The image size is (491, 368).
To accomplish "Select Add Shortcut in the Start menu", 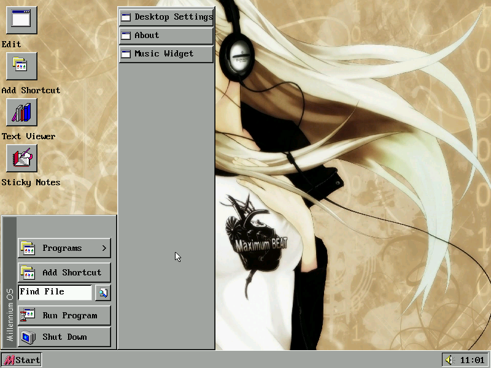I will (64, 272).
